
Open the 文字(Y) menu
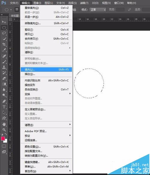[x=61, y=3]
